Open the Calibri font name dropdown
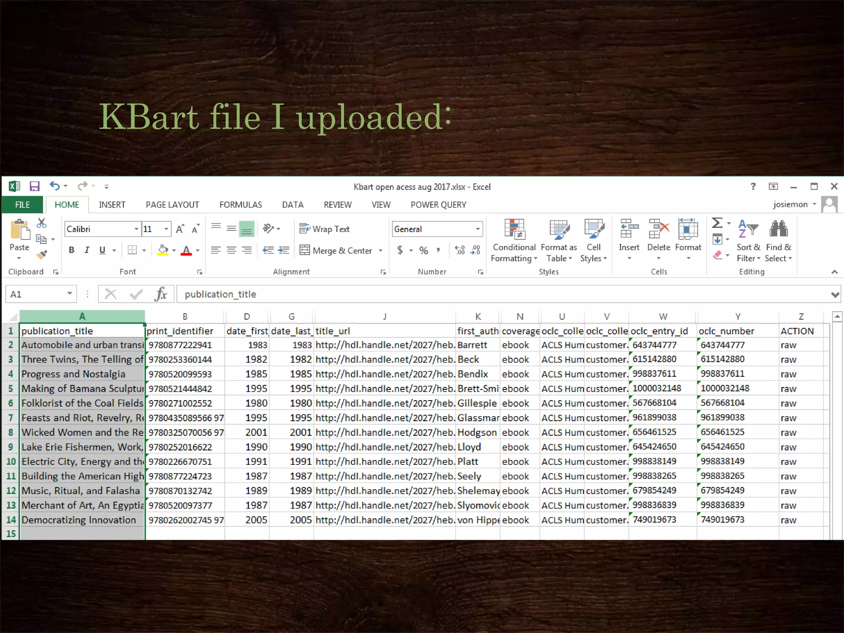The height and width of the screenshot is (633, 844). (x=136, y=229)
